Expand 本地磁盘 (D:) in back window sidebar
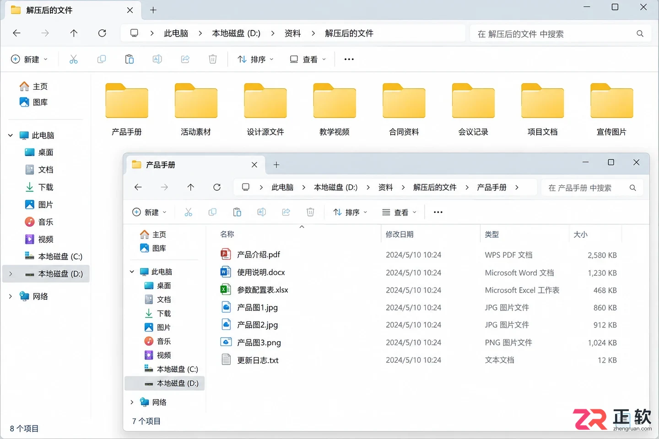This screenshot has width=659, height=439. point(11,274)
